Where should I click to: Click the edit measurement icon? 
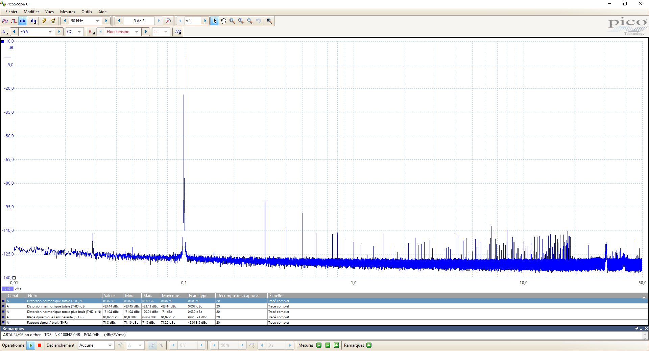pyautogui.click(x=336, y=345)
